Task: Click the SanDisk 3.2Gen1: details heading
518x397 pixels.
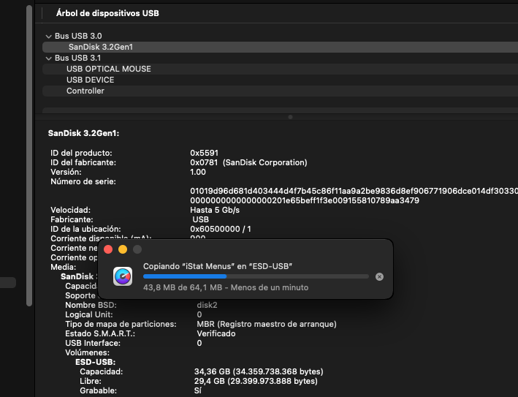Action: 83,133
